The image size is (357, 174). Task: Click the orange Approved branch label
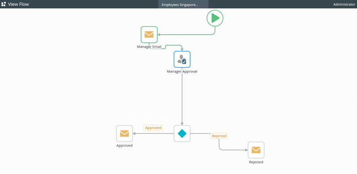[153, 128]
